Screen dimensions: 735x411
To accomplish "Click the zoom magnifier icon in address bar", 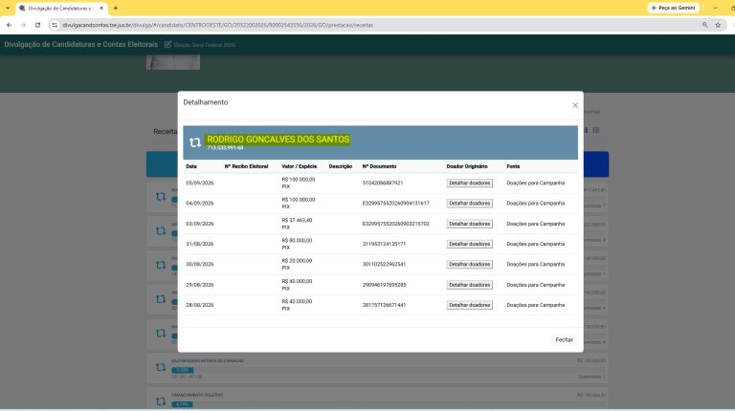I will coord(704,25).
